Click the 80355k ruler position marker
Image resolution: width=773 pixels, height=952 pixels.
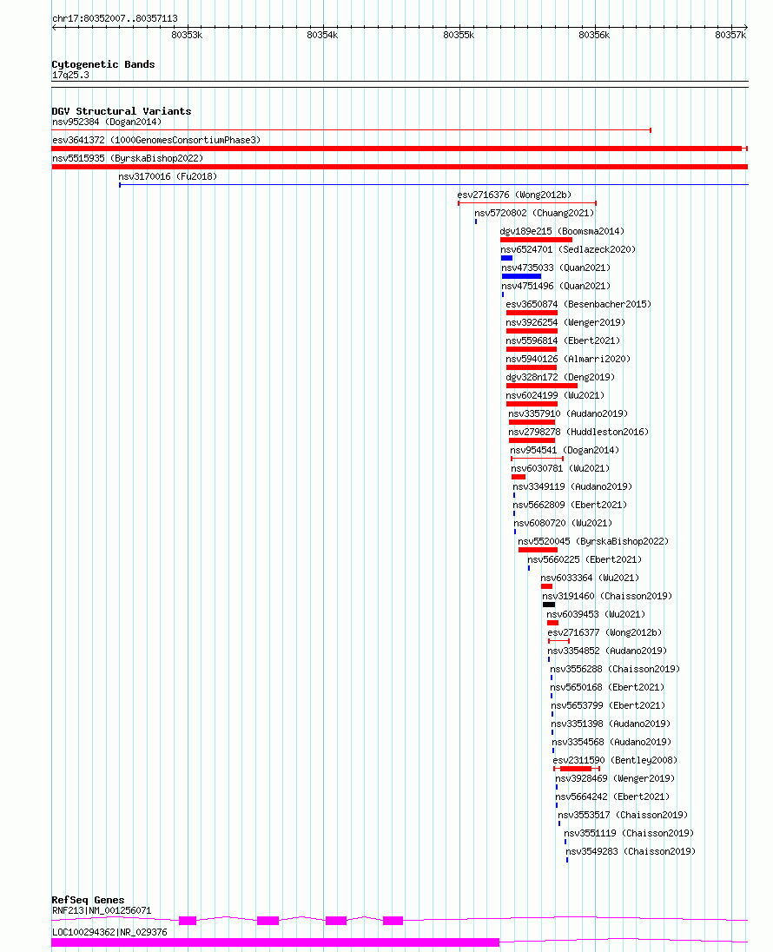[x=459, y=36]
